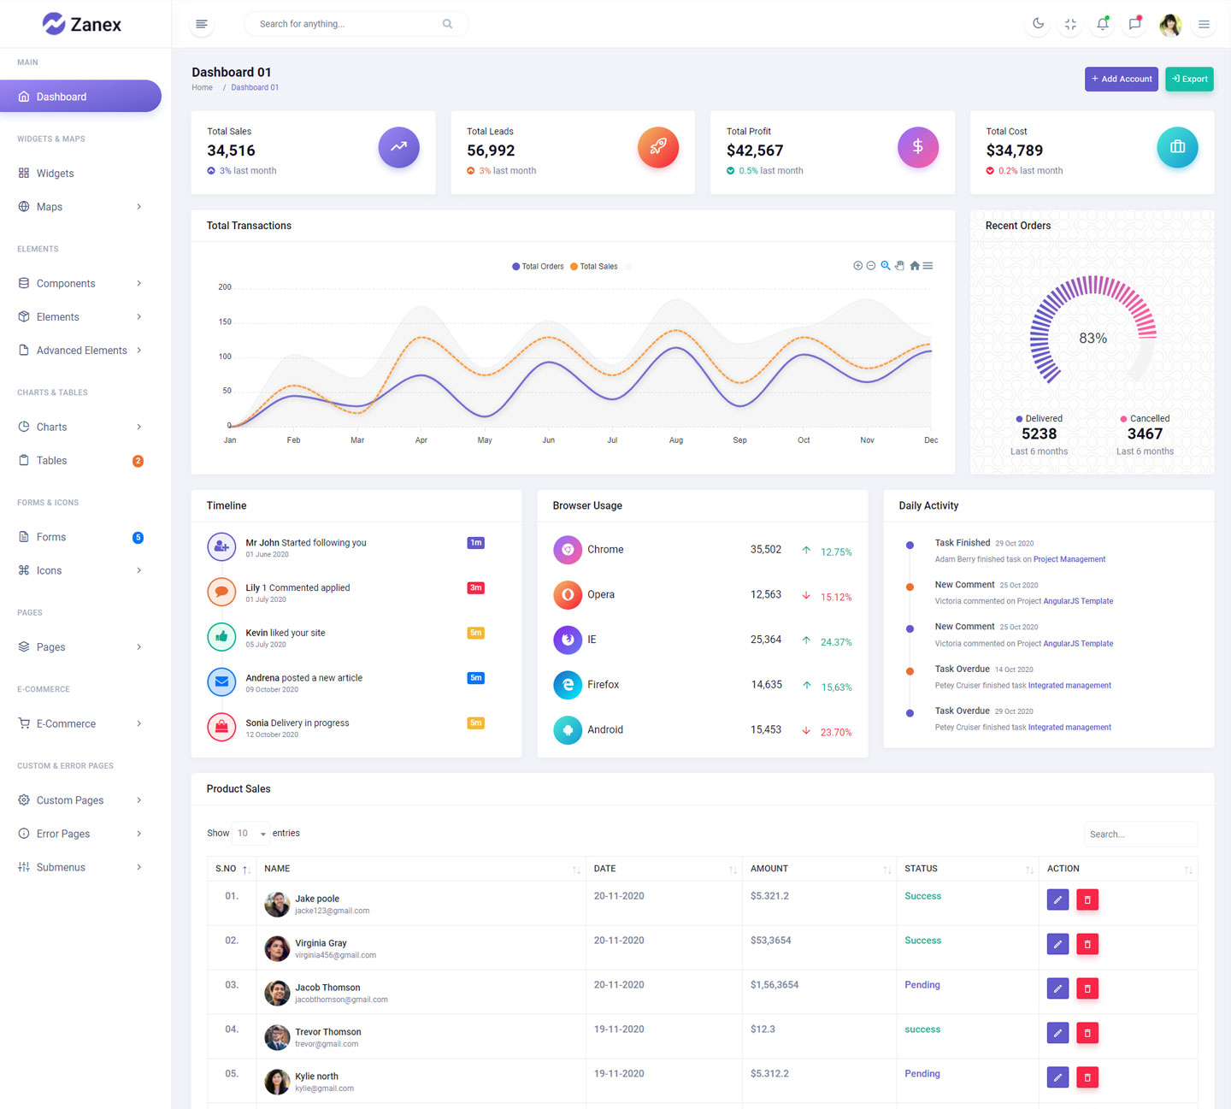Screen dimensions: 1231x1109
Task: Click the Export button
Action: point(1189,79)
